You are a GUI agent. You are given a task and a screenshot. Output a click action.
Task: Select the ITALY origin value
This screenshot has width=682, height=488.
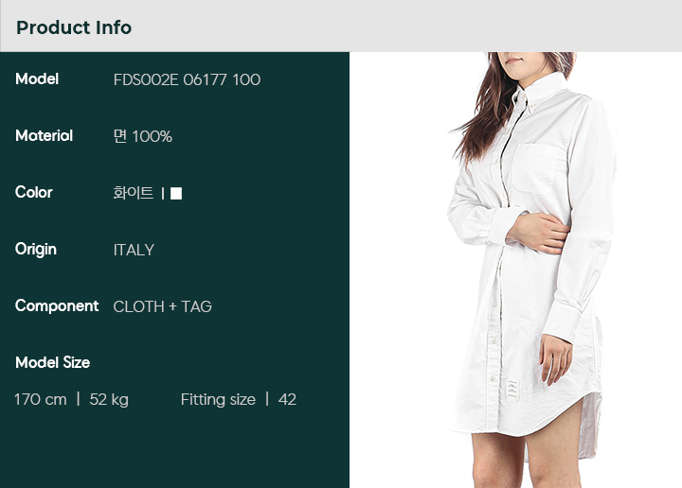pos(134,250)
